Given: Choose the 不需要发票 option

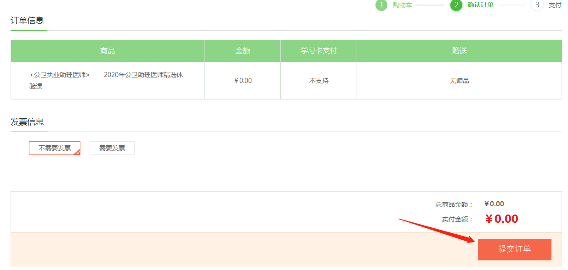Looking at the screenshot, I should pyautogui.click(x=54, y=148).
